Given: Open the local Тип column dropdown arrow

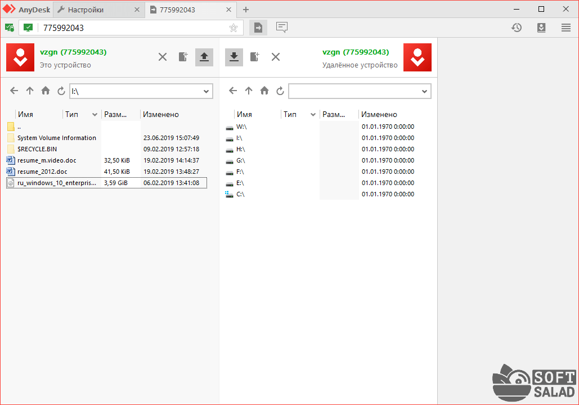Looking at the screenshot, I should (x=95, y=115).
